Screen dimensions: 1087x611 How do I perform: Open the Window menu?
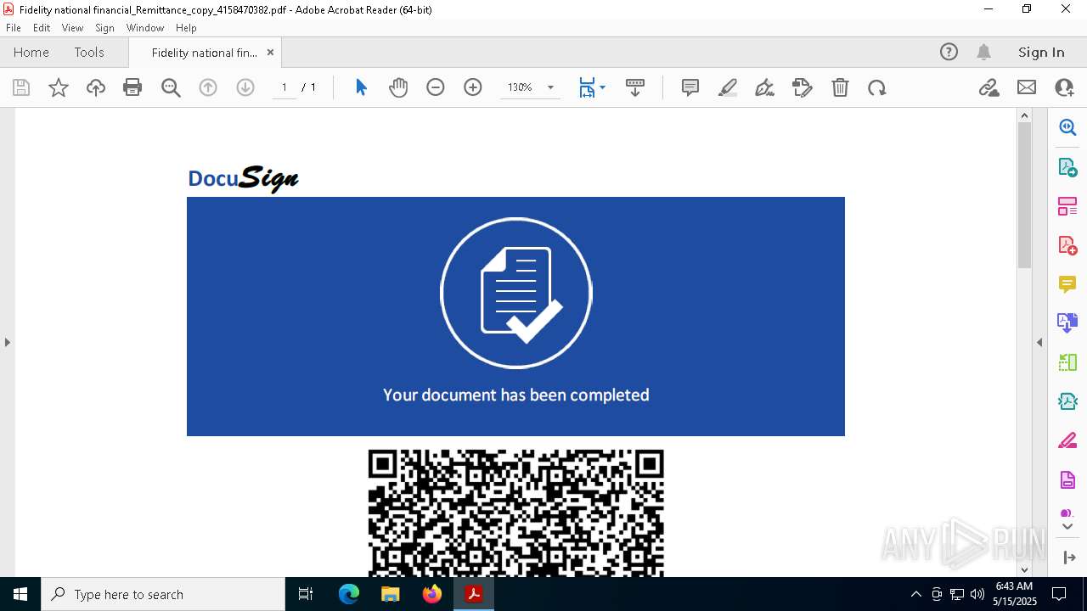point(145,28)
